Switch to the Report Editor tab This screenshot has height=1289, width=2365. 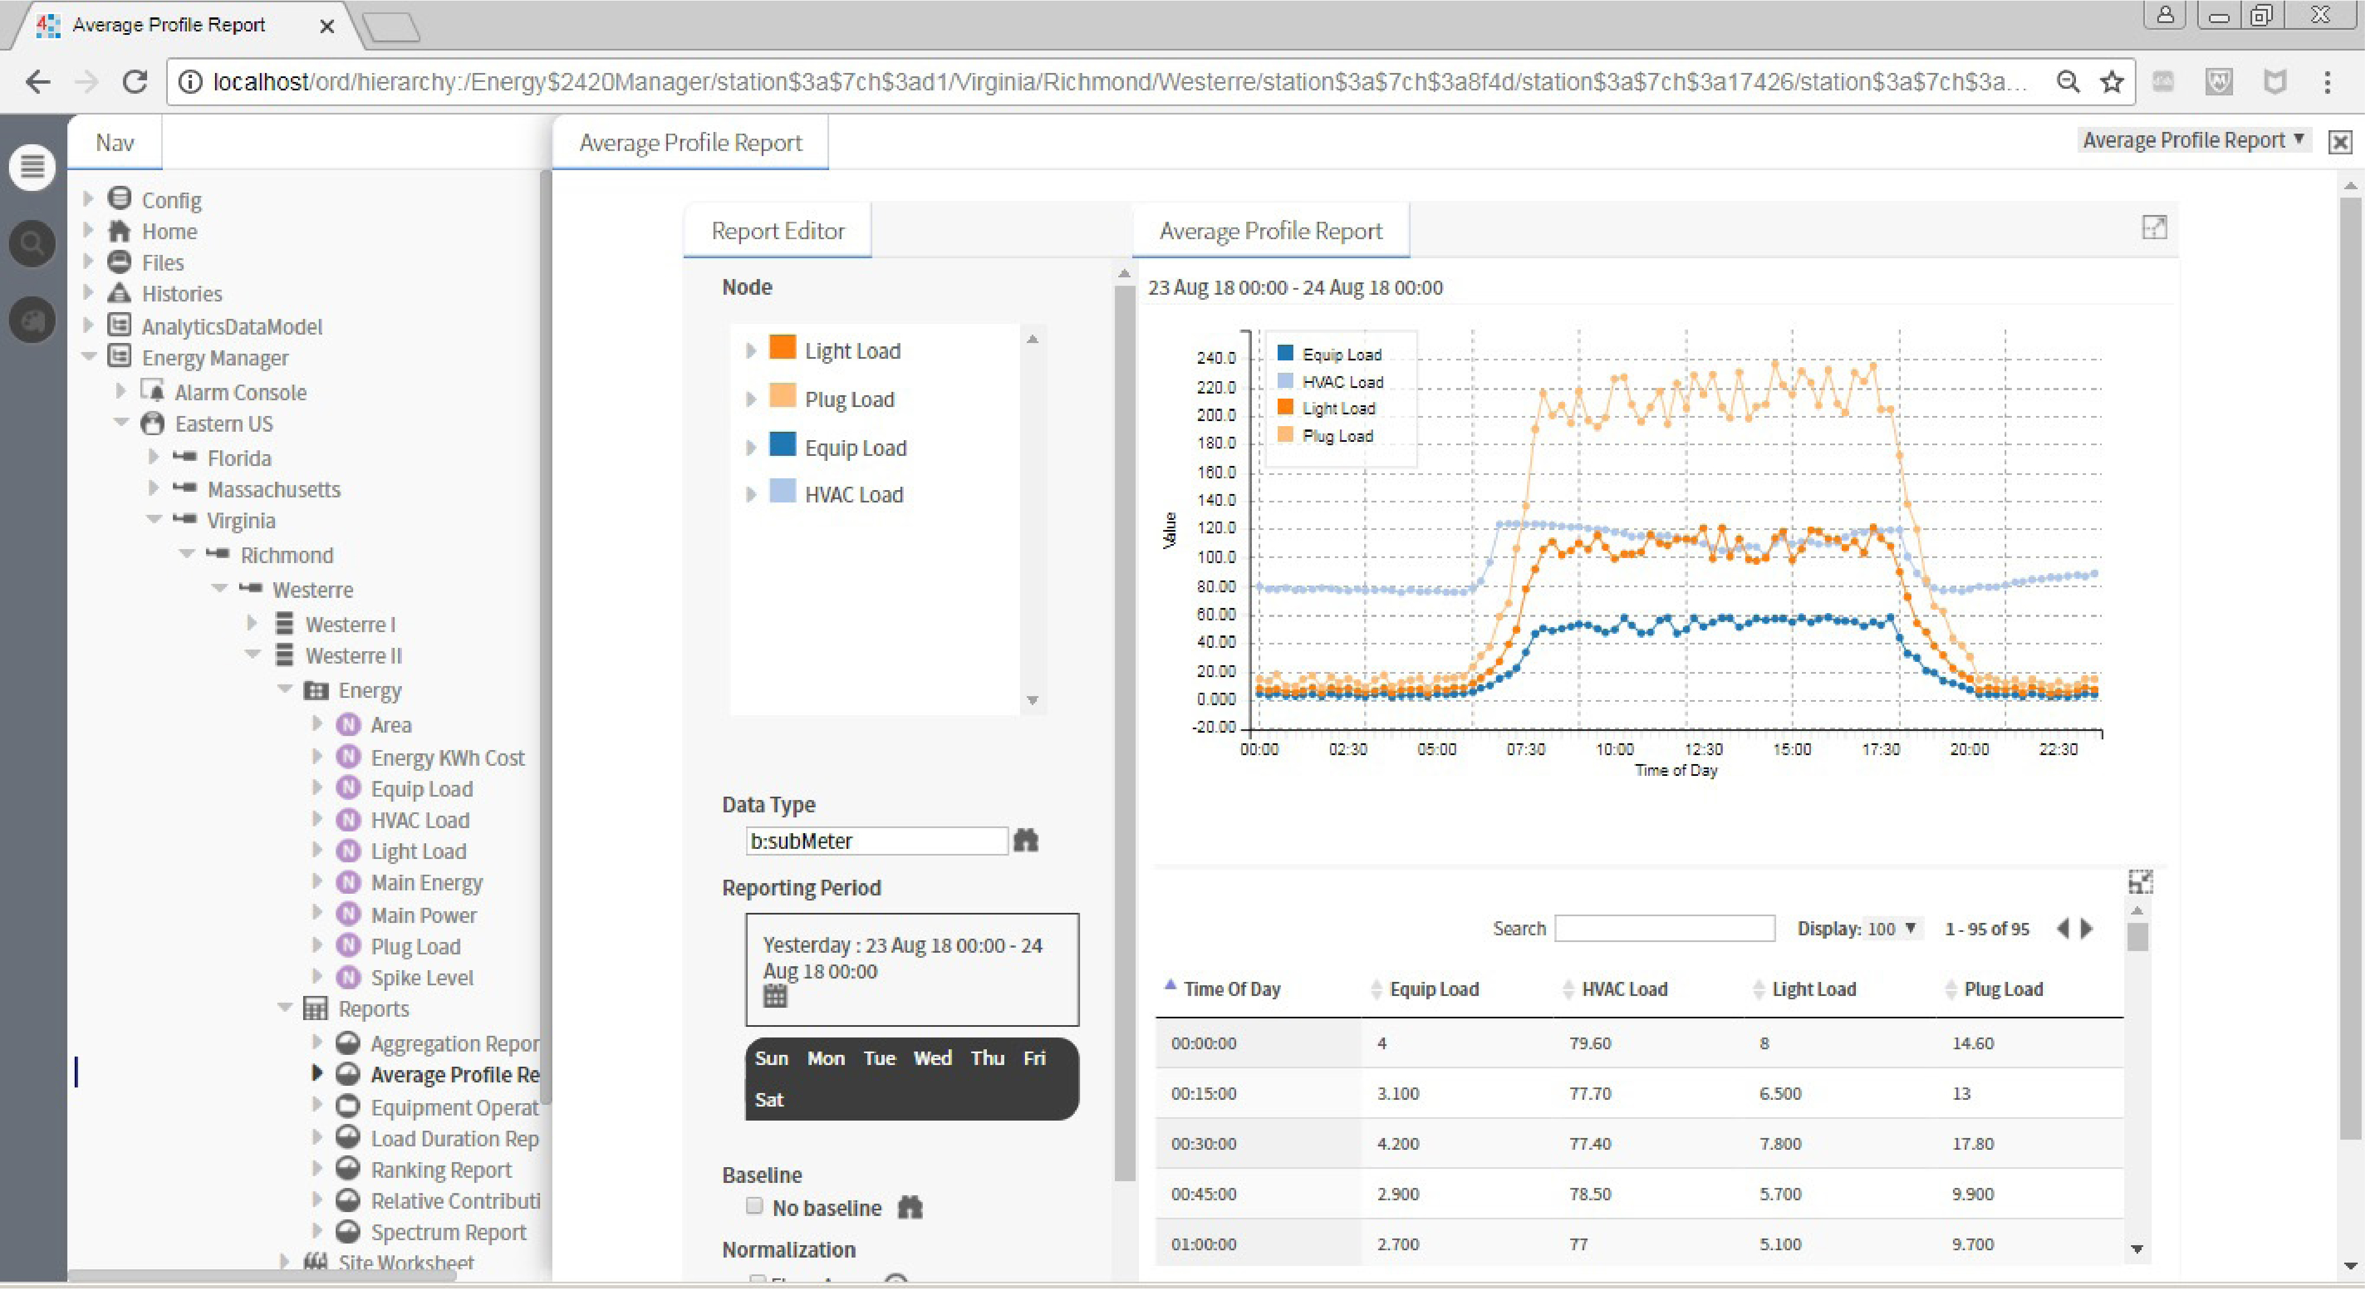coord(777,230)
